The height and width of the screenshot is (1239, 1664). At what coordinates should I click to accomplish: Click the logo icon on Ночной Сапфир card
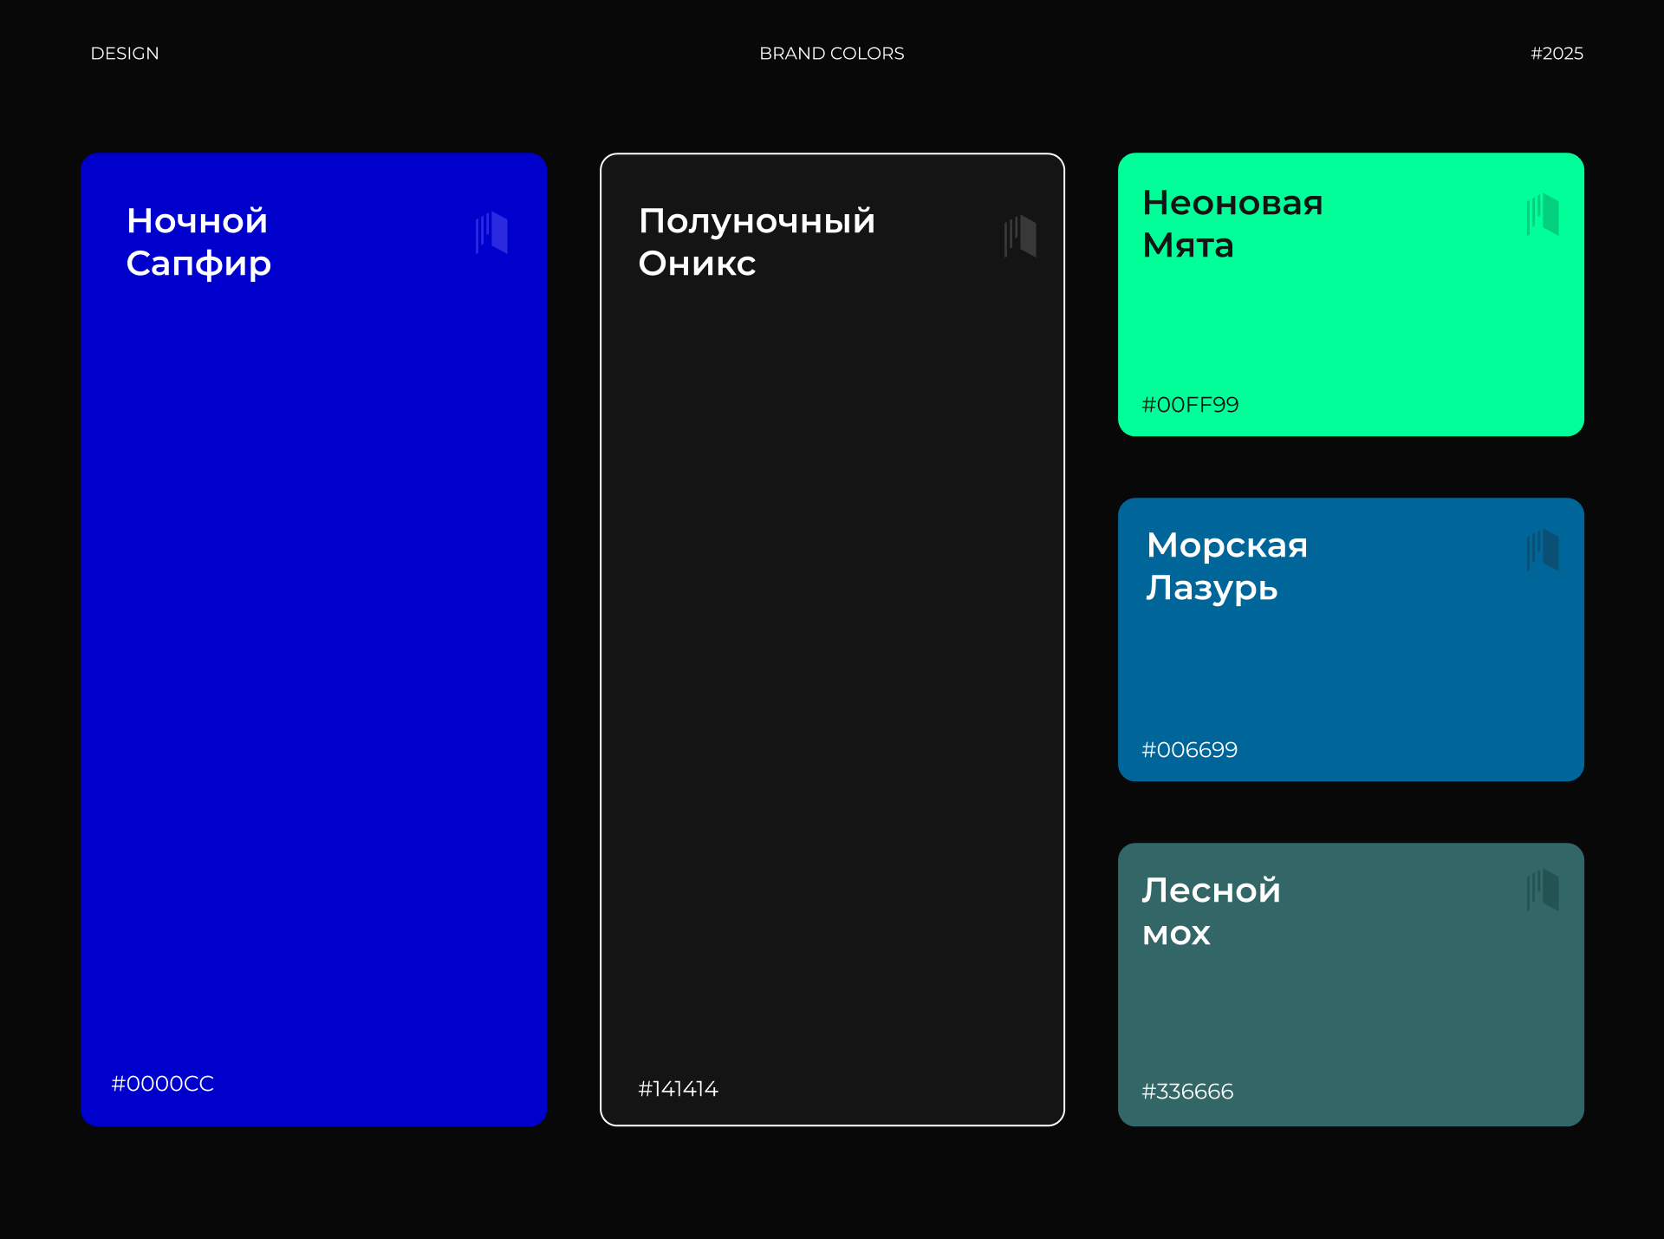click(492, 232)
